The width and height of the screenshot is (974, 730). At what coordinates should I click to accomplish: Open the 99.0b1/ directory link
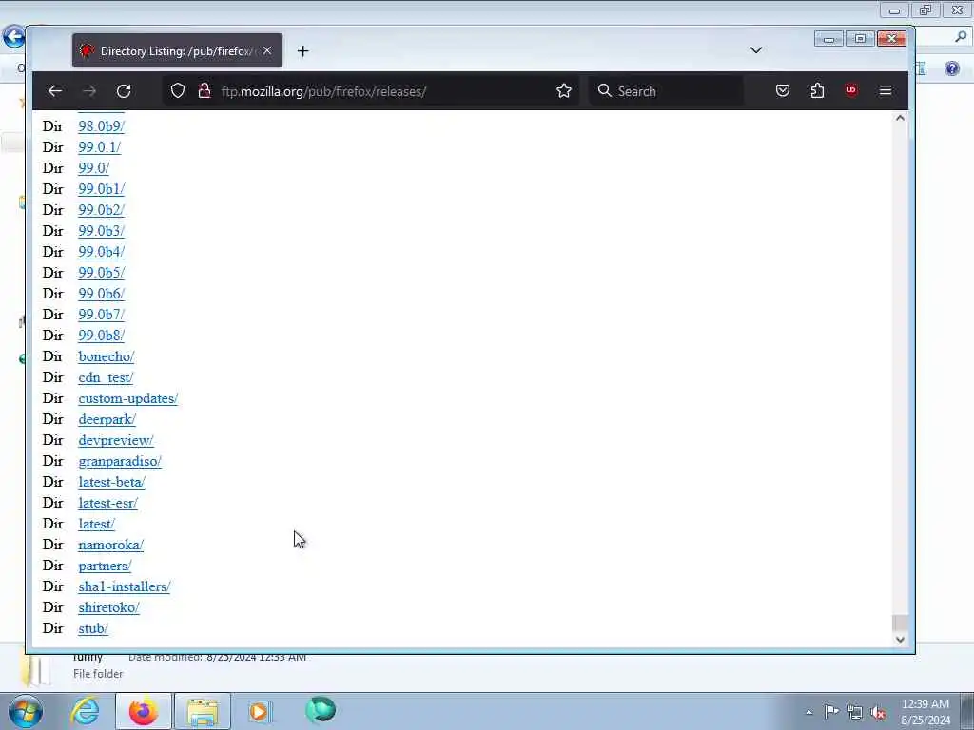[x=101, y=189]
